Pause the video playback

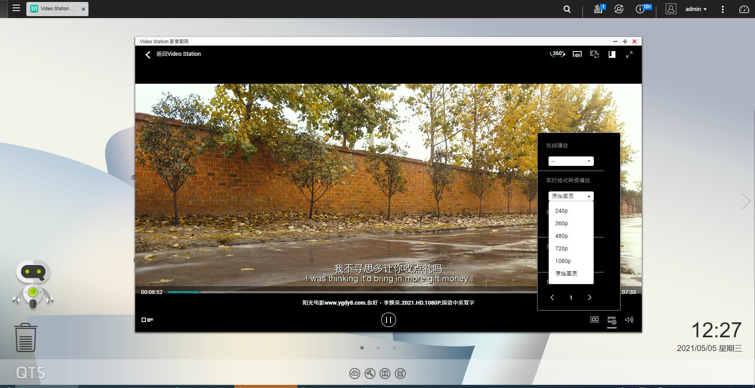point(389,320)
